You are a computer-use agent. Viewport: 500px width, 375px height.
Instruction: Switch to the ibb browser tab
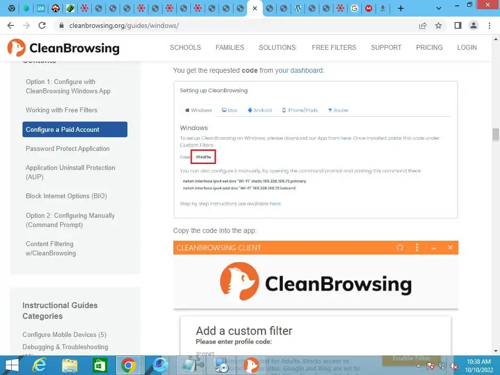41,8
